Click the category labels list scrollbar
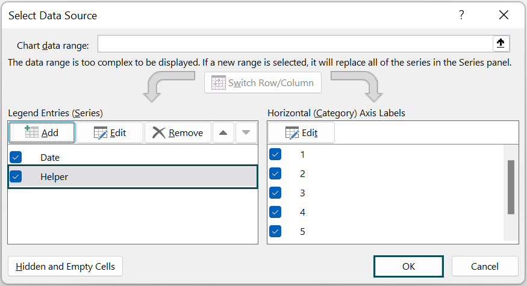The image size is (527, 286). click(x=511, y=187)
